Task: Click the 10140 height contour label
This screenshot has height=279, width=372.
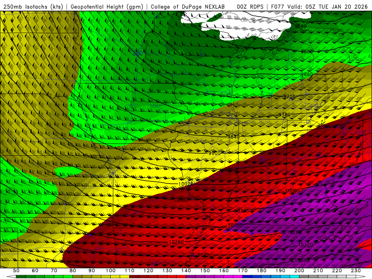Action: [x=242, y=211]
